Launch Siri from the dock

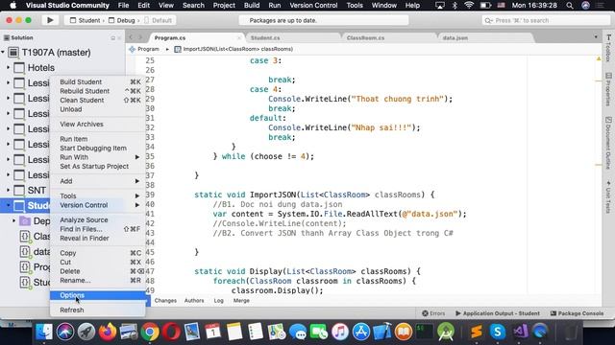pyautogui.click(x=65, y=332)
